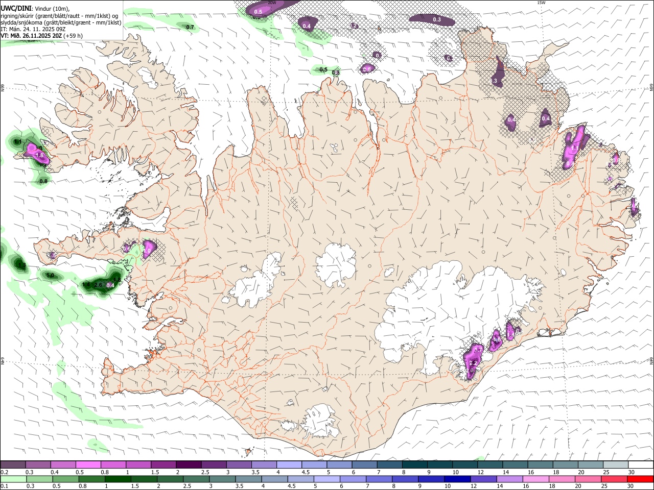Click the '(+59 h)' forecast offset text
Screen dimensions: 654x490
pos(74,36)
